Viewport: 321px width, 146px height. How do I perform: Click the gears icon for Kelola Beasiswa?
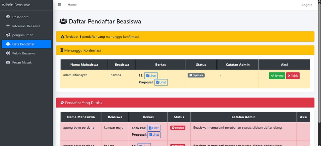[x=8, y=53]
